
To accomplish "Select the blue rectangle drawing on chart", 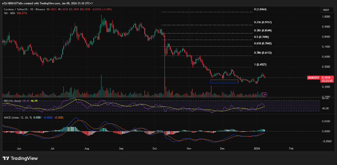I will tap(224, 81).
